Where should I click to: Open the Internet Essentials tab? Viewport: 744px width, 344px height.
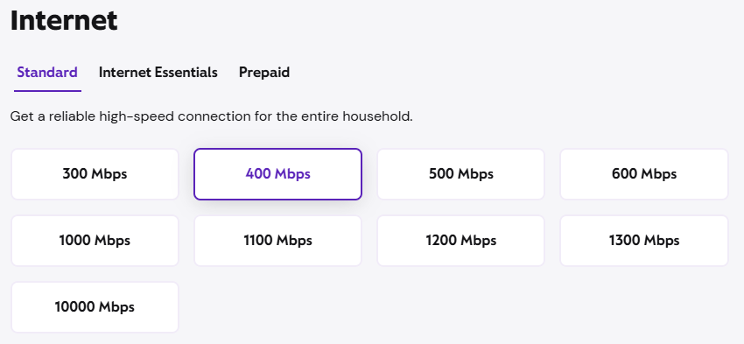click(158, 73)
